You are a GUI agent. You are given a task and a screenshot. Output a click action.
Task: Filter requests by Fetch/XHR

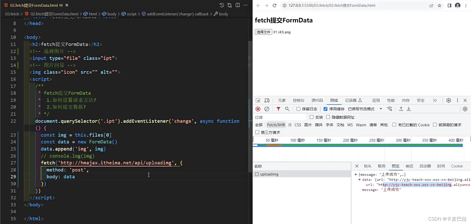tap(276, 125)
